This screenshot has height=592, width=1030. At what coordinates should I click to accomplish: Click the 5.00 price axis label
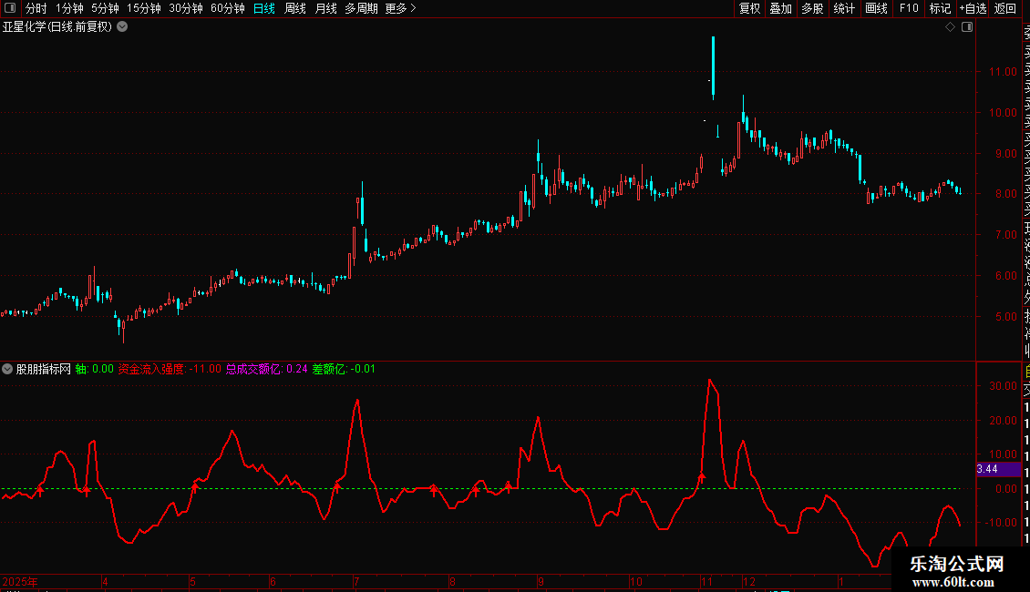click(1005, 316)
